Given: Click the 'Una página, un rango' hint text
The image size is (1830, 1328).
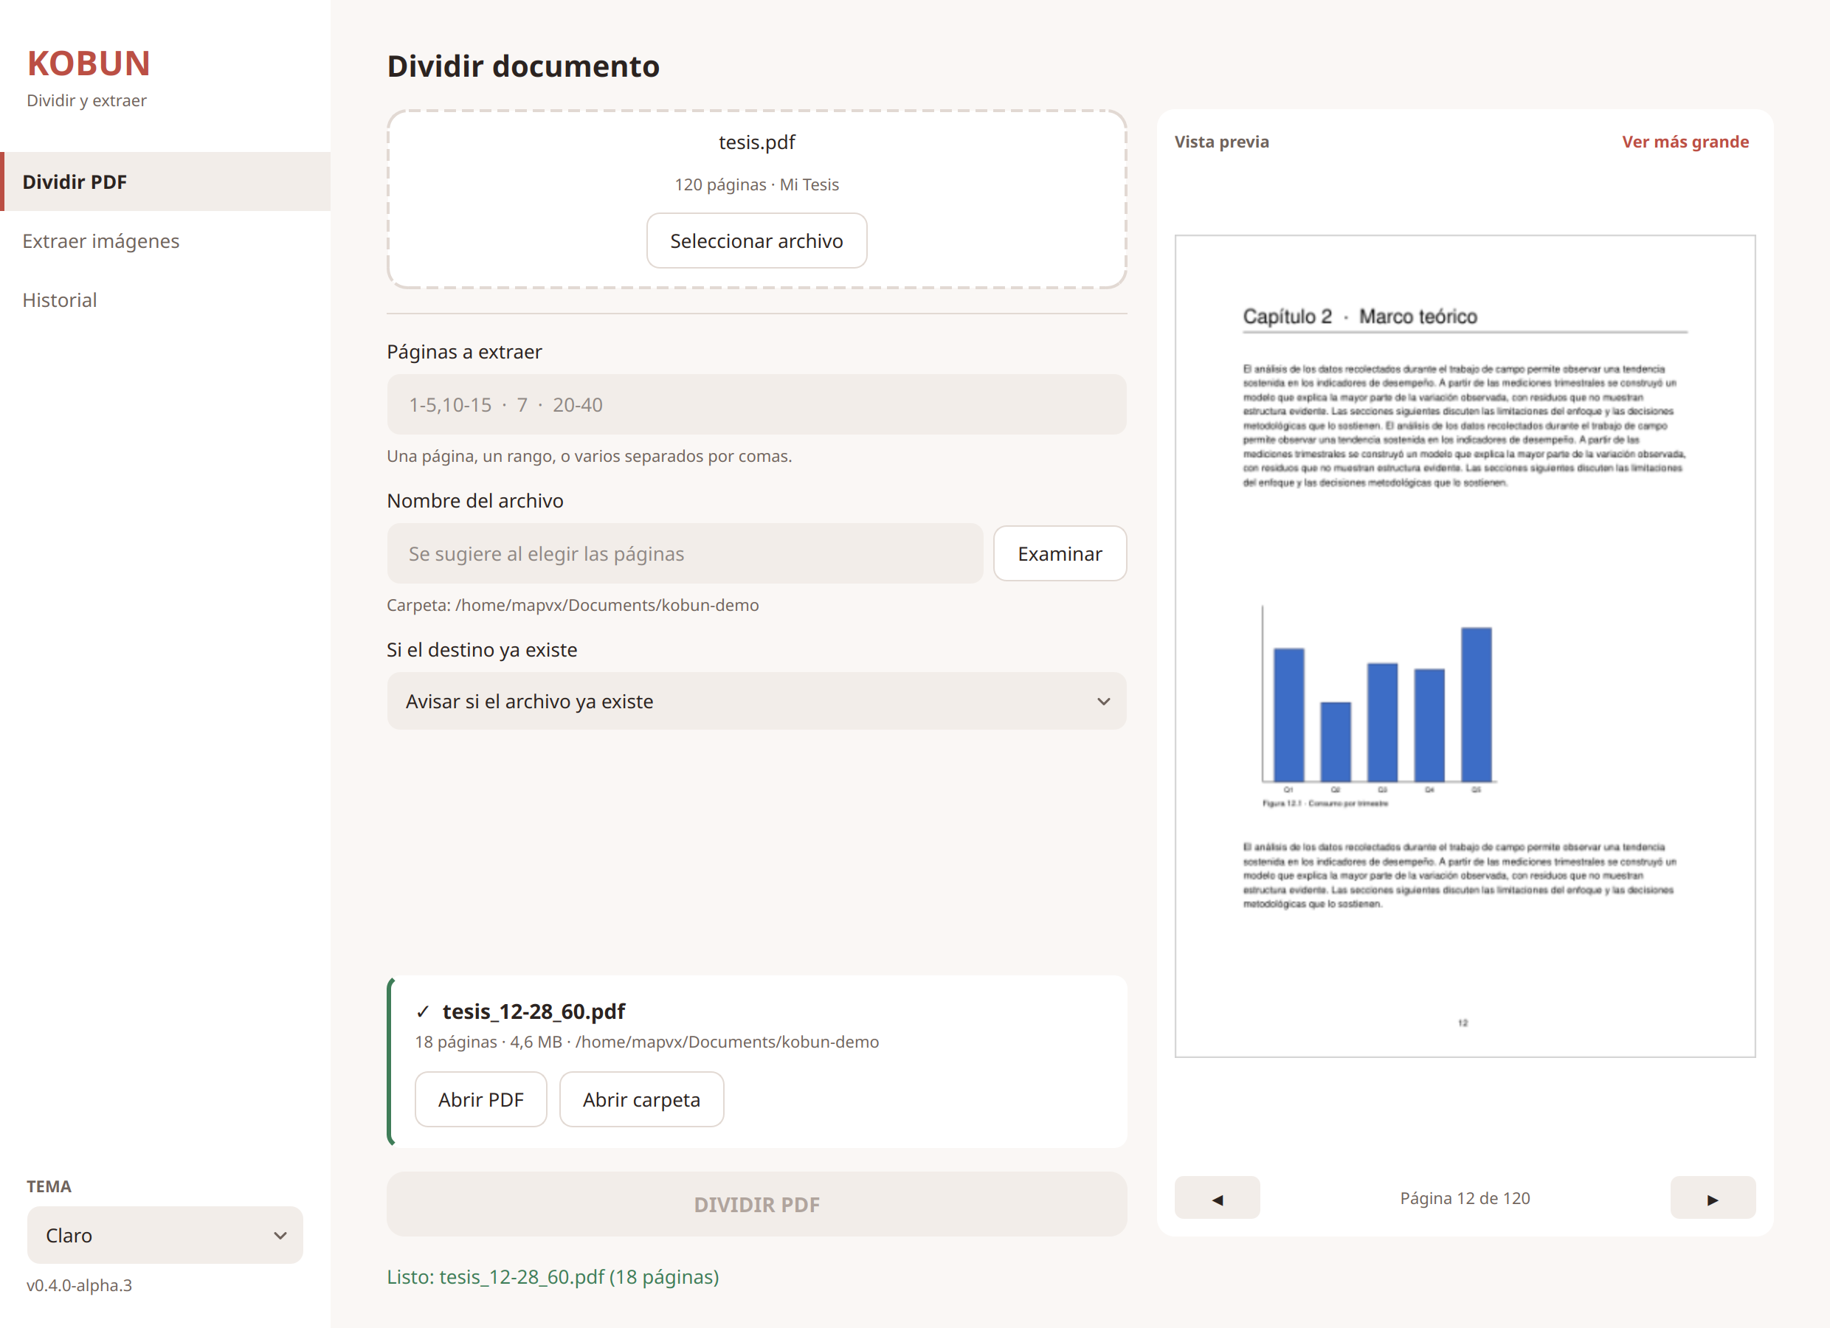Looking at the screenshot, I should 589,456.
